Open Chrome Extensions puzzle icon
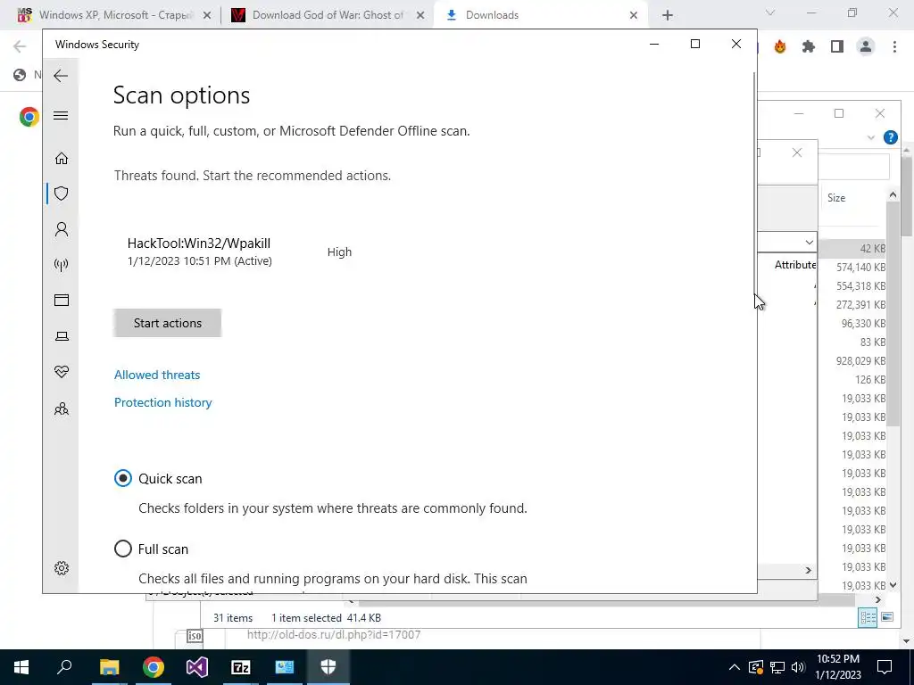Image resolution: width=914 pixels, height=685 pixels. 809,46
